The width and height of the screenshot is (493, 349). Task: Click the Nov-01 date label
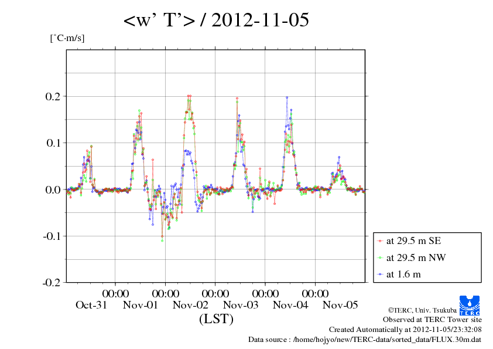140,305
